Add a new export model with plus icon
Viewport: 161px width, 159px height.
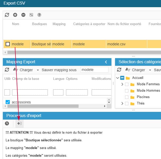tap(15, 15)
